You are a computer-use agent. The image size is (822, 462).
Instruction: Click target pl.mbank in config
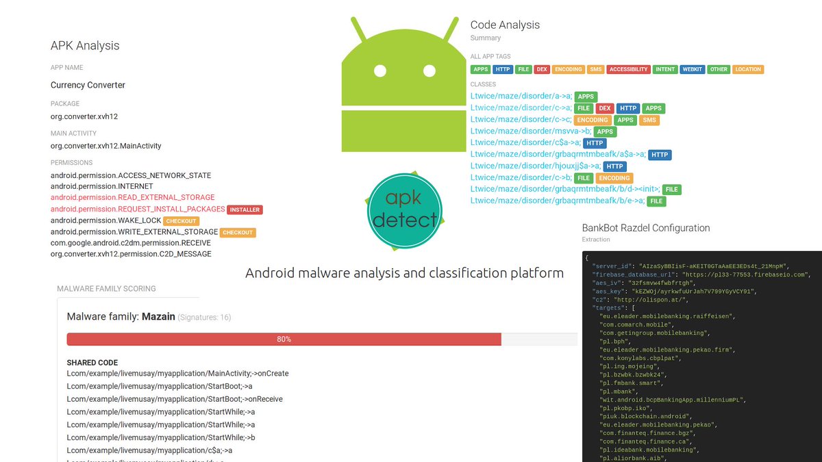point(619,391)
